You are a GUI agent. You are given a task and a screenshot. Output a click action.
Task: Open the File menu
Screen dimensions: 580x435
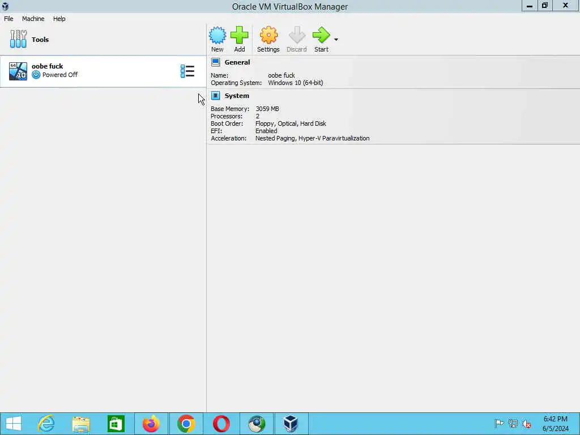(x=8, y=19)
